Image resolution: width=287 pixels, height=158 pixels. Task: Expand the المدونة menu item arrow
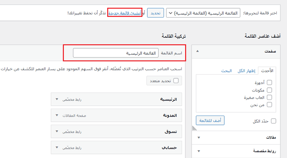pos(57,116)
